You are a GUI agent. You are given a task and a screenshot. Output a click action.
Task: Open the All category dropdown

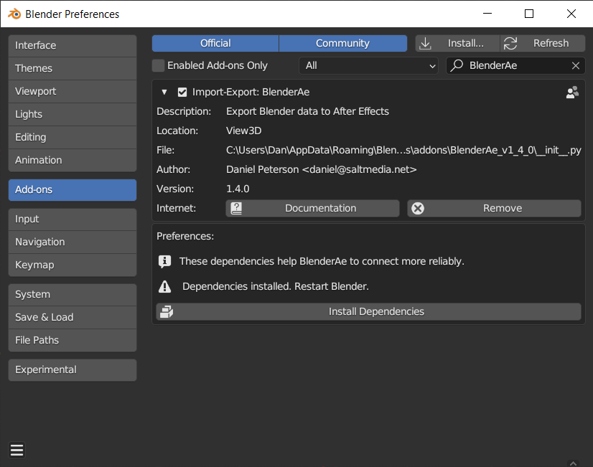pyautogui.click(x=368, y=66)
